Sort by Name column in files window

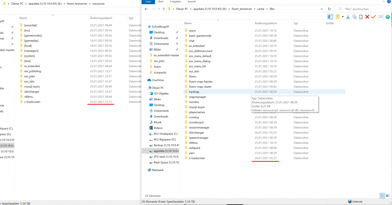pos(188,23)
